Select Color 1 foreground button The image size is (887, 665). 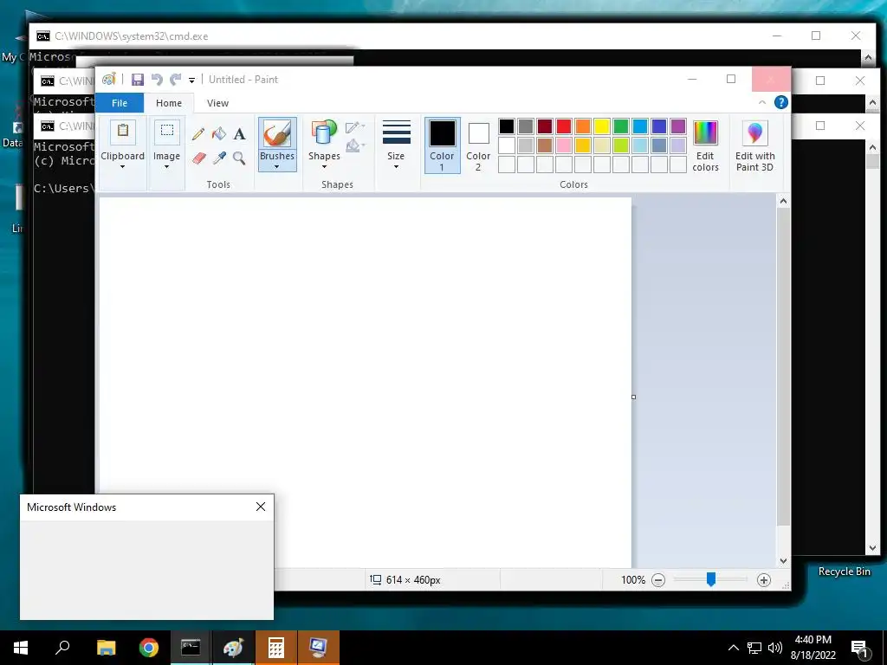point(442,145)
